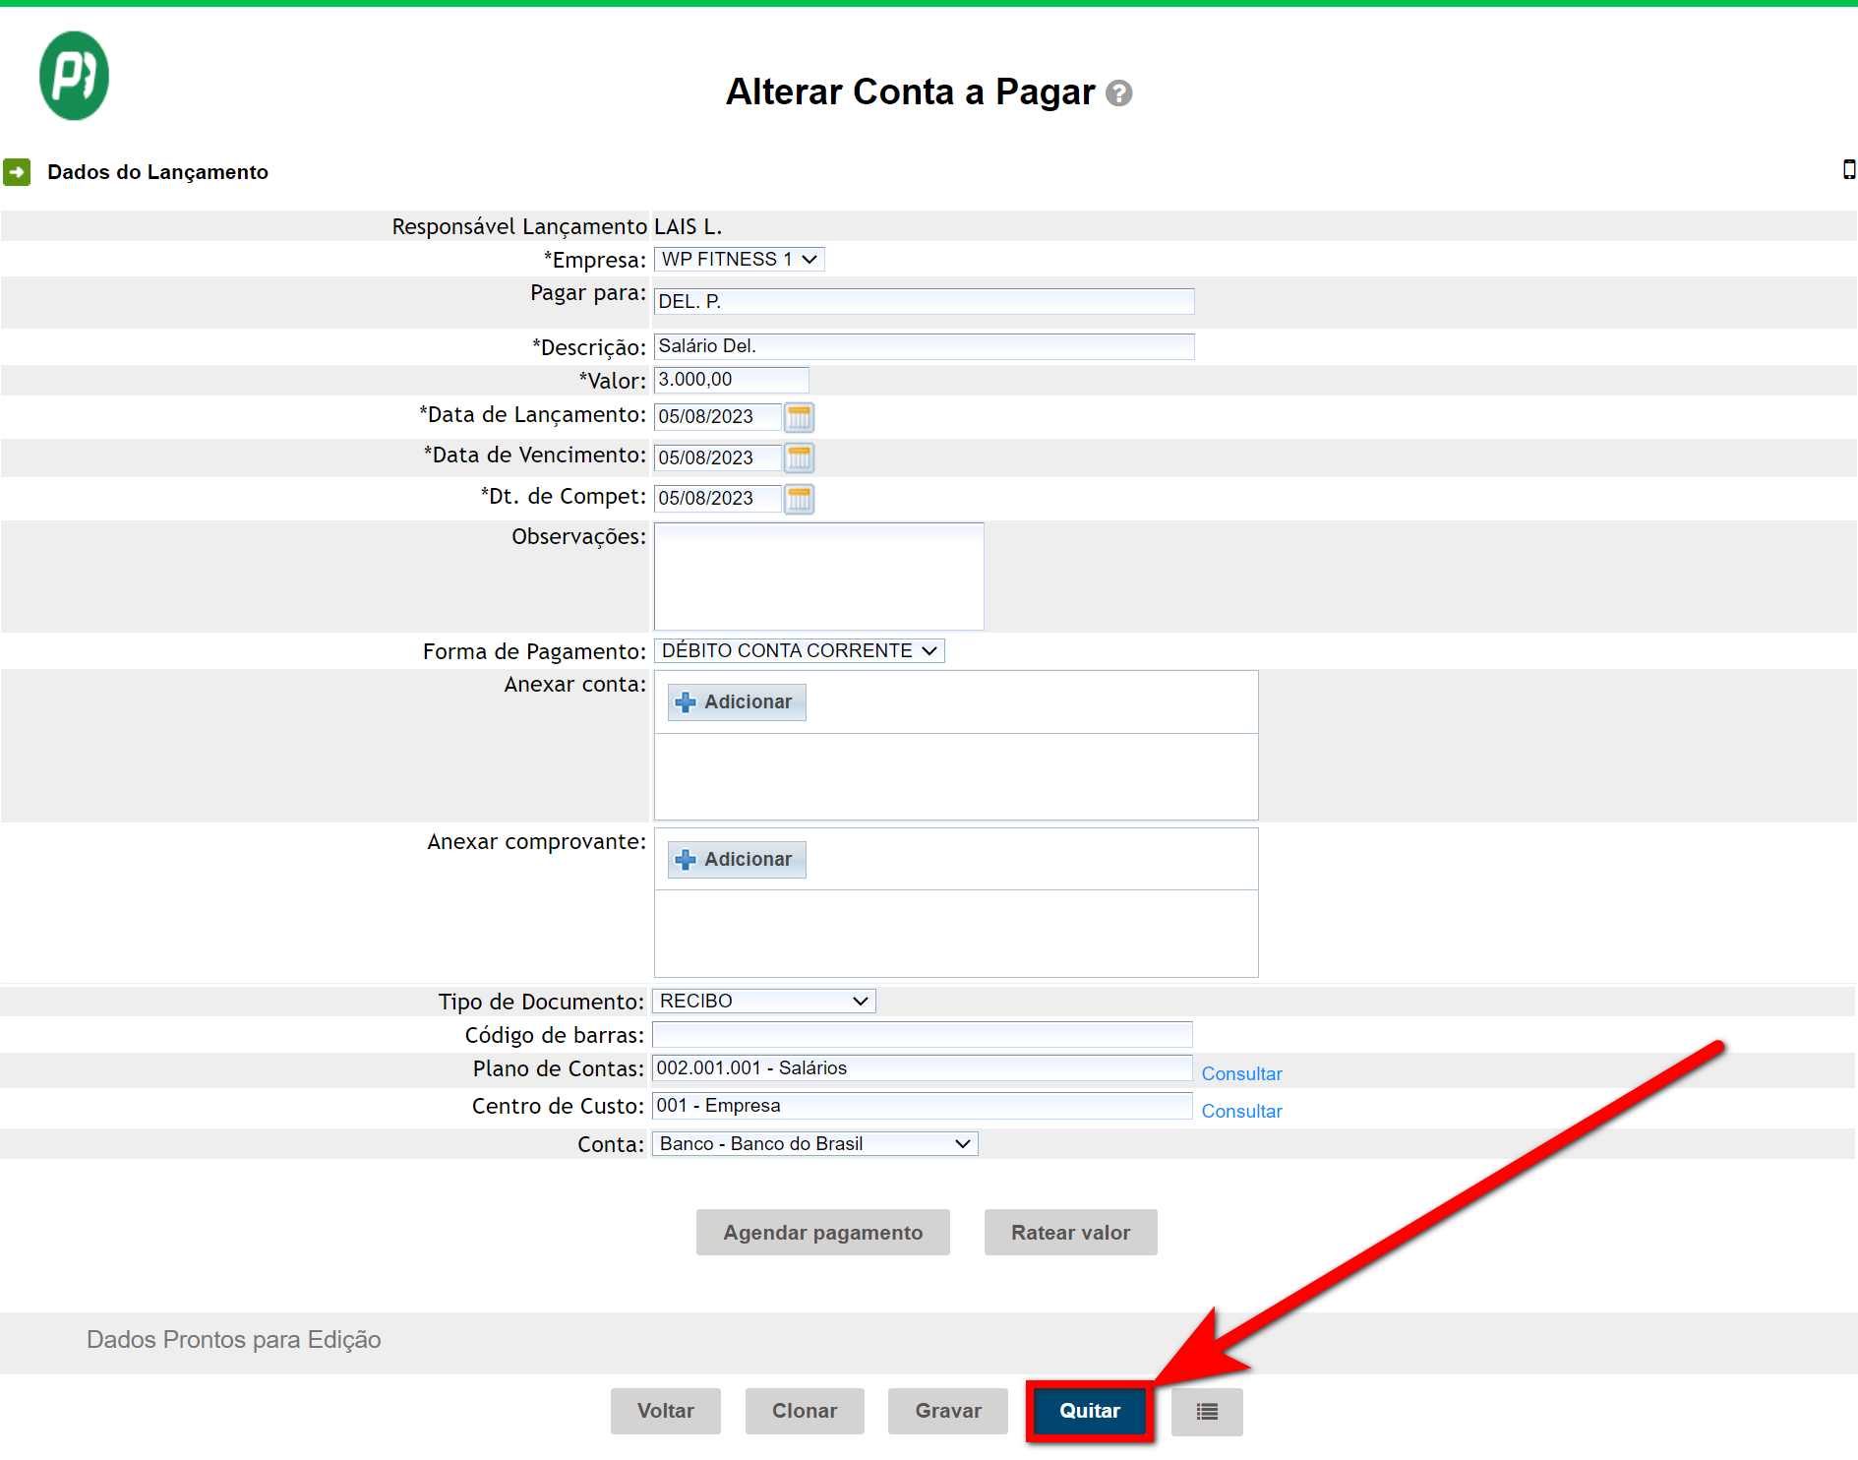Click the list icon button beside Quitar
Screen dimensions: 1858x1460
[x=1206, y=1412]
